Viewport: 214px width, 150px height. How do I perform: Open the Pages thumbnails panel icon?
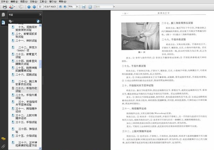(x=3, y=15)
